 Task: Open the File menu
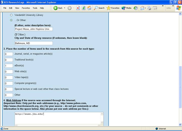[5, 8]
